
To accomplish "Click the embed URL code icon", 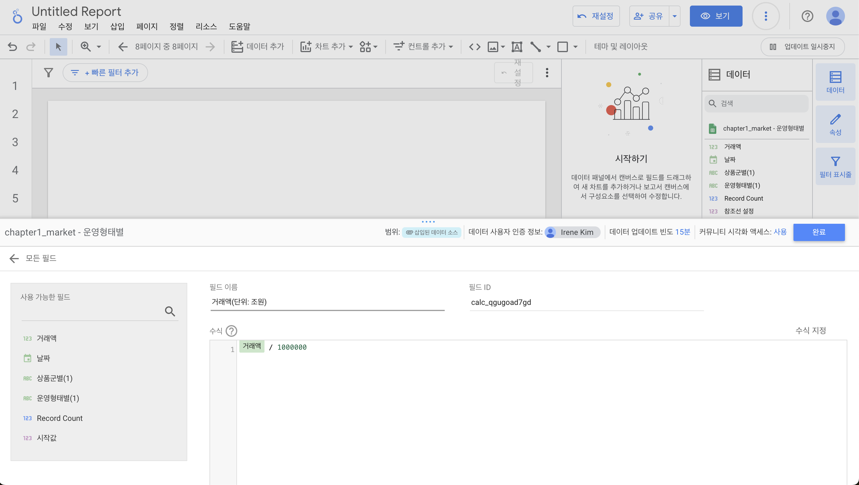I will [x=475, y=46].
